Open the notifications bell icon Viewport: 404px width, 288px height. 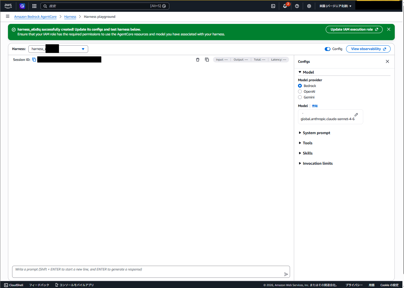click(x=285, y=6)
